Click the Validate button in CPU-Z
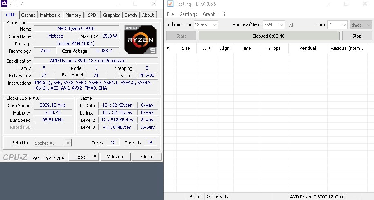Image resolution: width=374 pixels, height=200 pixels. 115,157
